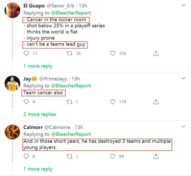Share Jay's tweet
This screenshot has width=191, height=176.
pyautogui.click(x=156, y=102)
